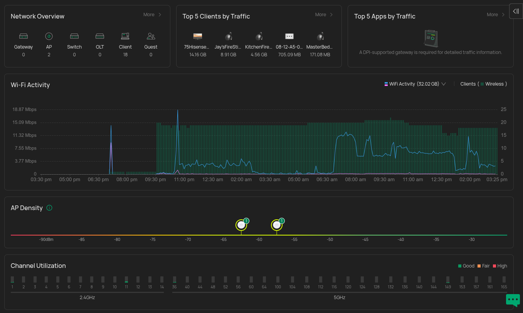Collapse the side panel toggle arrow
523x313 pixels.
click(x=516, y=11)
